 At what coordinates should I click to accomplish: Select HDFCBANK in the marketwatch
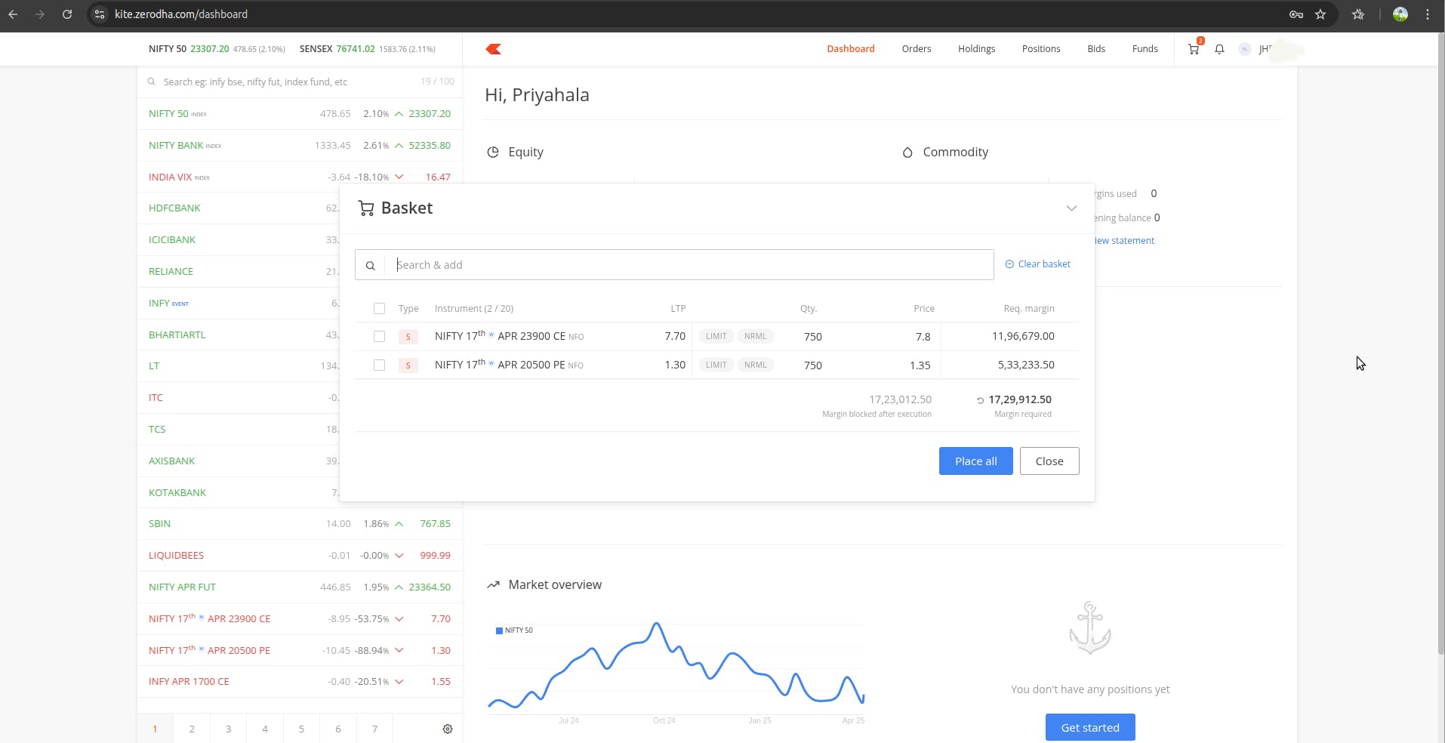(174, 208)
